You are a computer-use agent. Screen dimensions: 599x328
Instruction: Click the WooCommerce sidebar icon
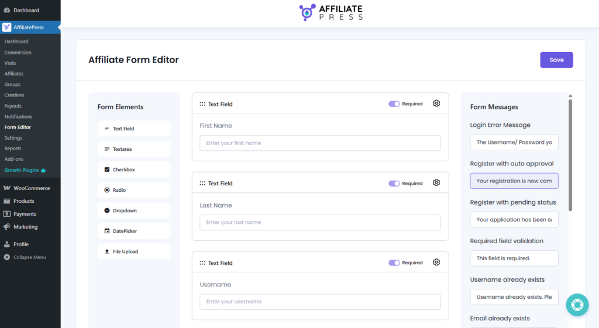tap(7, 188)
